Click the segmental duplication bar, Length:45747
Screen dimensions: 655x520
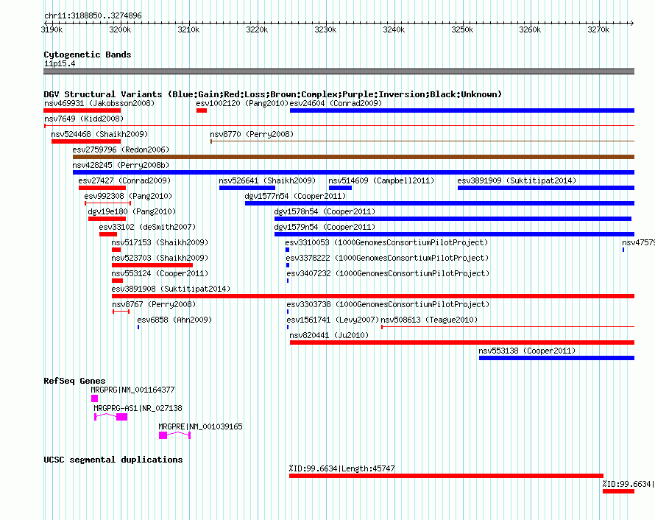point(446,476)
